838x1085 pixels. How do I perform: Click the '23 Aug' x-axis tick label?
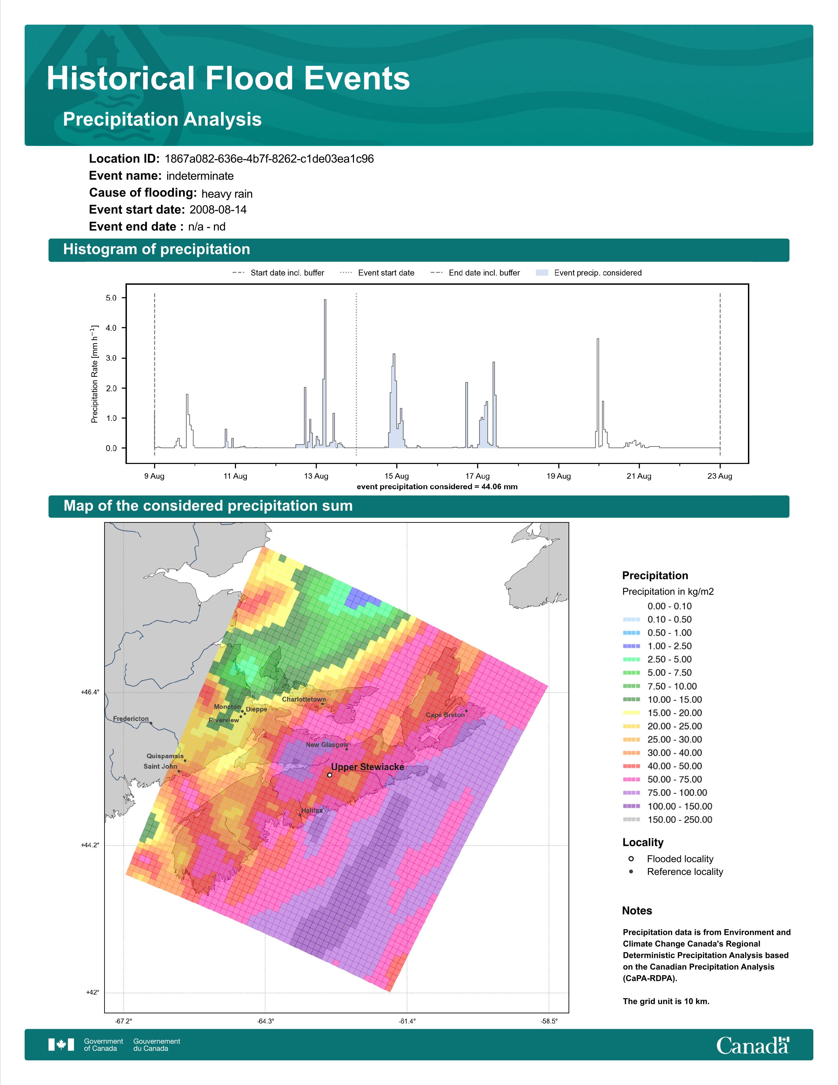tap(720, 476)
